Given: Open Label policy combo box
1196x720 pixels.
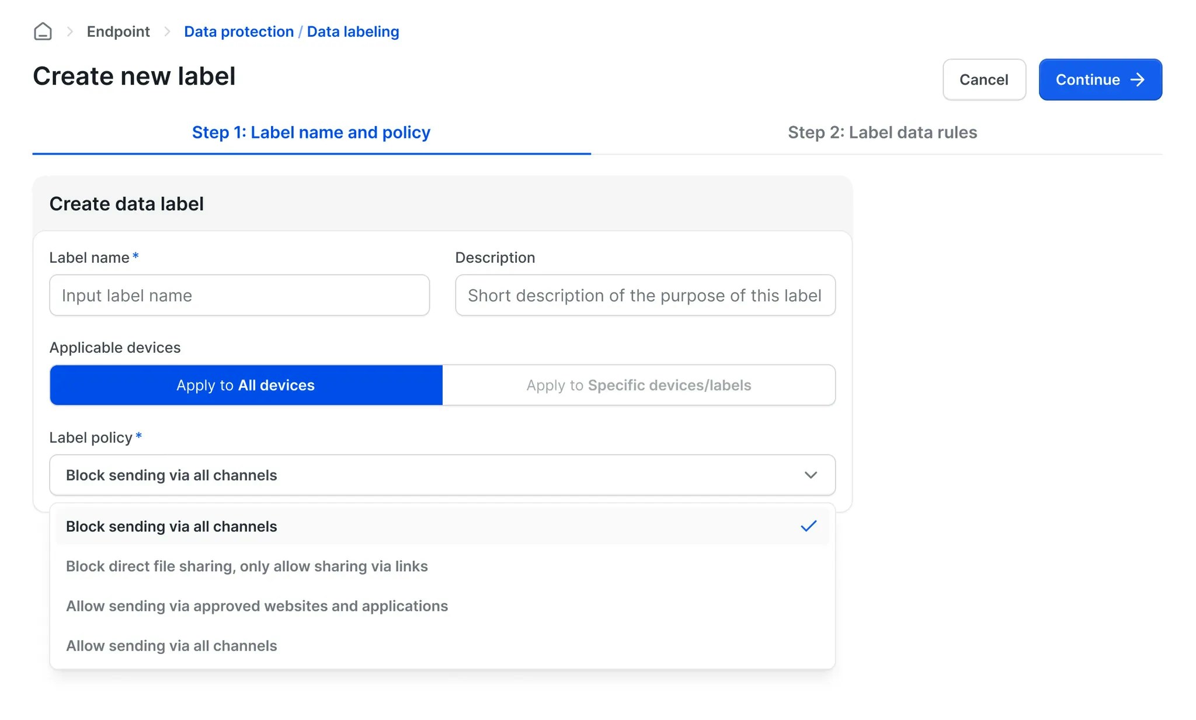Looking at the screenshot, I should [x=432, y=475].
